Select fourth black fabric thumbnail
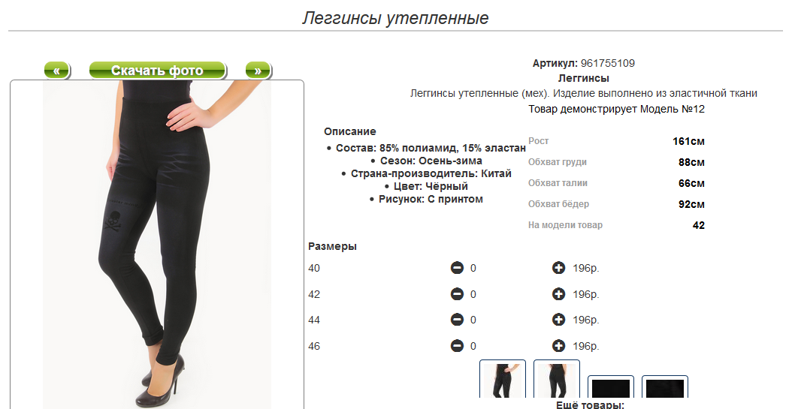 click(x=665, y=386)
